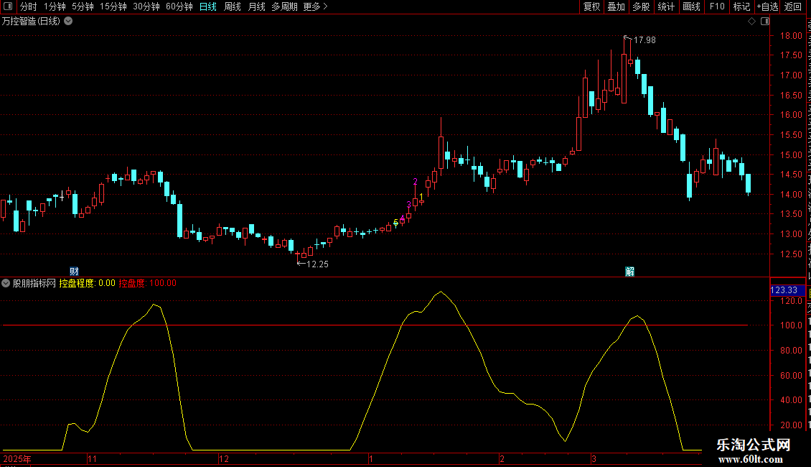811x467 pixels.
Task: Click the magenta 2 signal marker
Action: pos(415,182)
